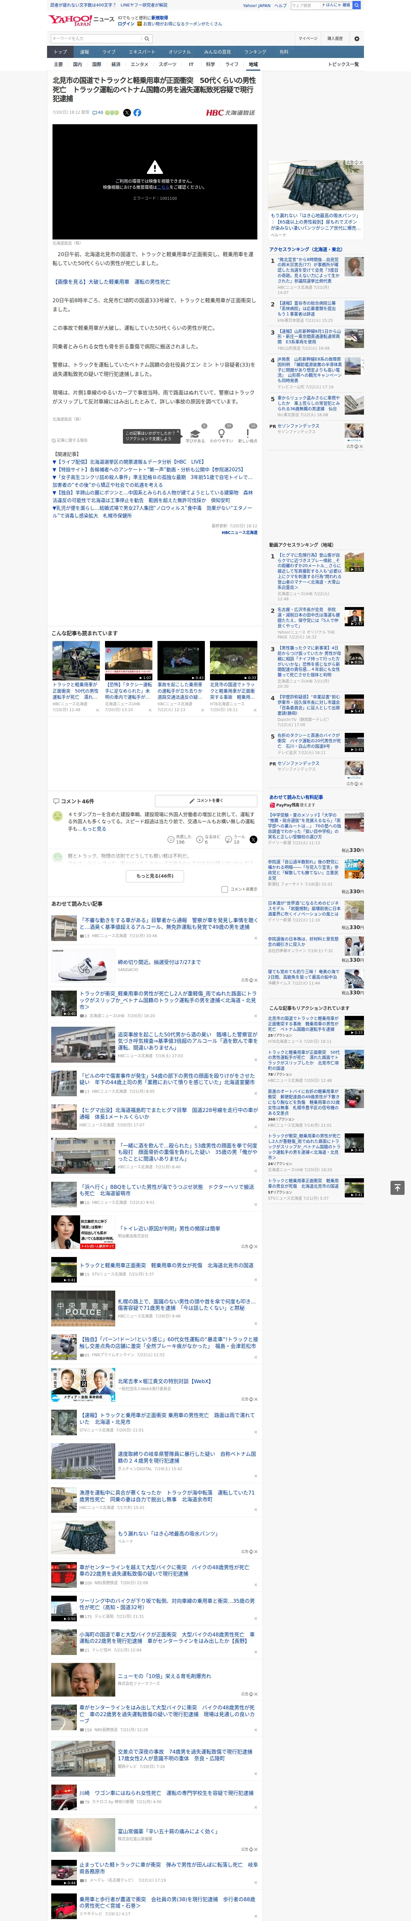The height and width of the screenshot is (1921, 411).
Task: Open settings via the gear icon
Action: coord(357,39)
